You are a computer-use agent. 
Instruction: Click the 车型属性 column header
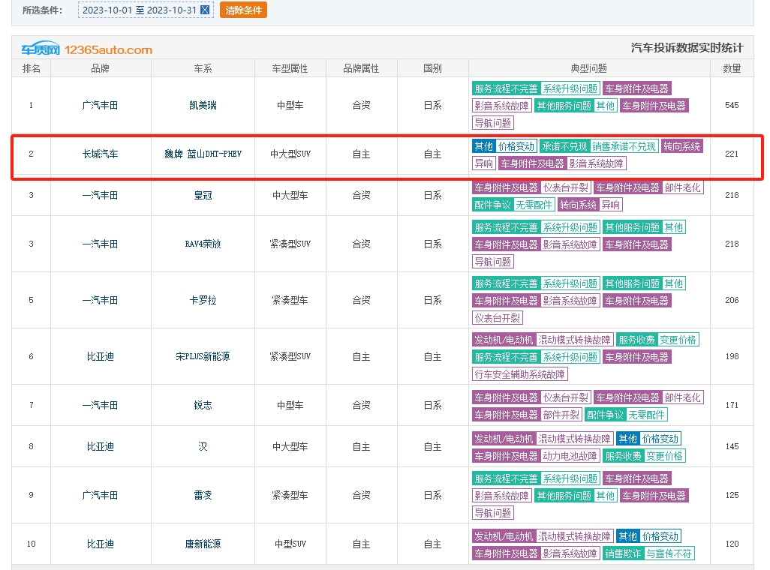tap(290, 68)
